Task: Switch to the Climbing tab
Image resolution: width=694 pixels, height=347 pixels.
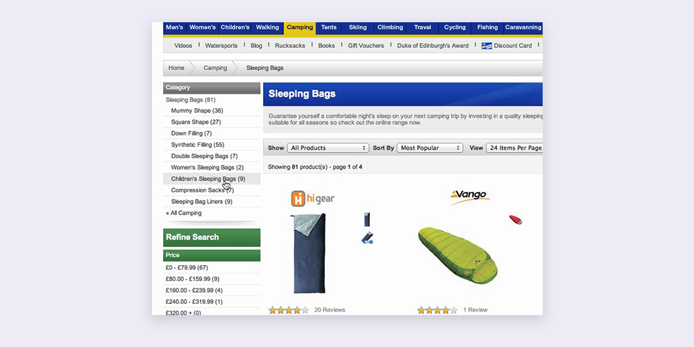Action: (390, 28)
